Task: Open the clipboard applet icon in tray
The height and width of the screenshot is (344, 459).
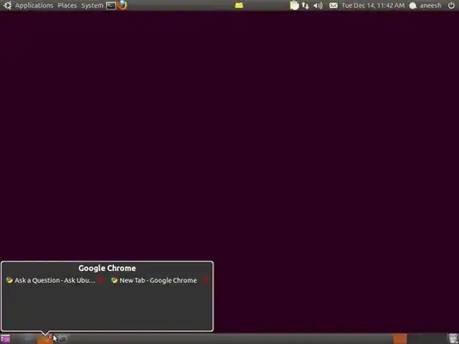Action: [x=294, y=5]
